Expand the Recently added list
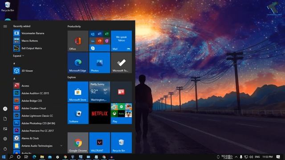Screen dimensions: 285x160 [19, 56]
